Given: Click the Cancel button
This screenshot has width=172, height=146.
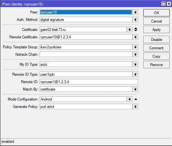Looking at the screenshot, I should pos(157,21).
